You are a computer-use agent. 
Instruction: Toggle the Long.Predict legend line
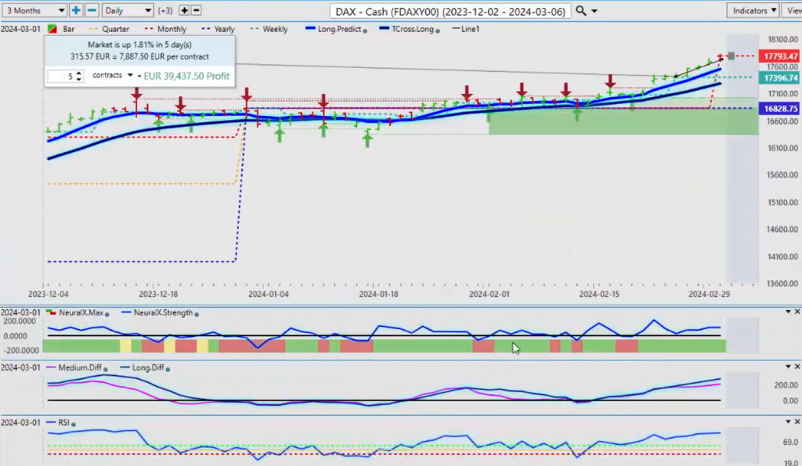point(335,29)
